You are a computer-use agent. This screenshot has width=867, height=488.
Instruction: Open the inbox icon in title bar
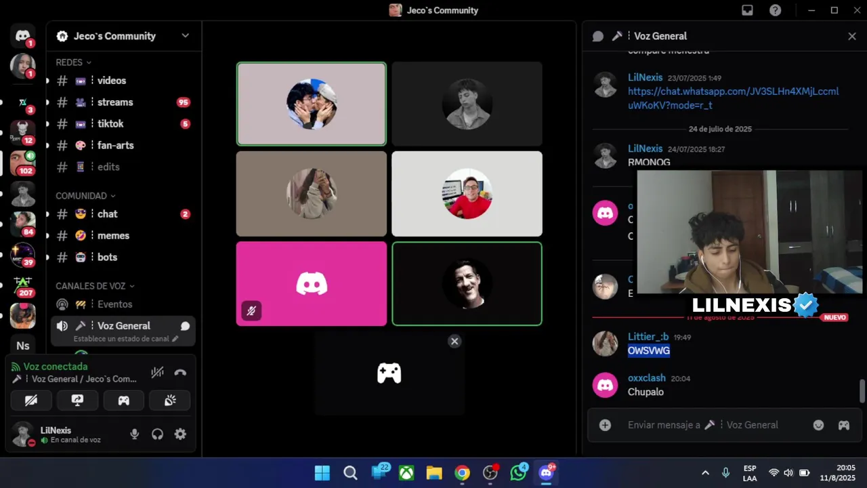coord(747,10)
